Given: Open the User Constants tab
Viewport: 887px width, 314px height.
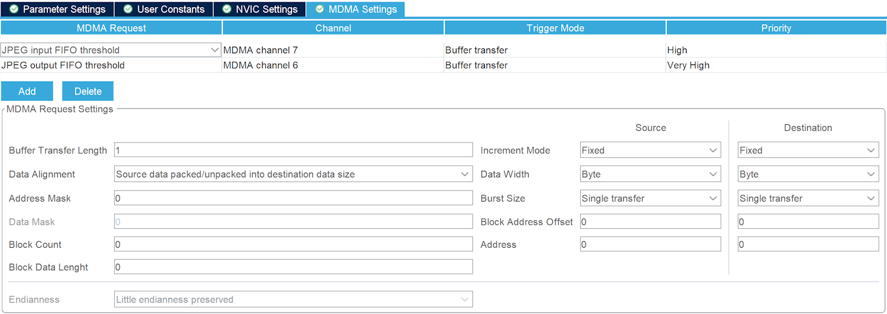Looking at the screenshot, I should [163, 9].
